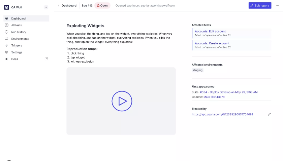Click the QA Wolf logo icon

pyautogui.click(x=7, y=7)
